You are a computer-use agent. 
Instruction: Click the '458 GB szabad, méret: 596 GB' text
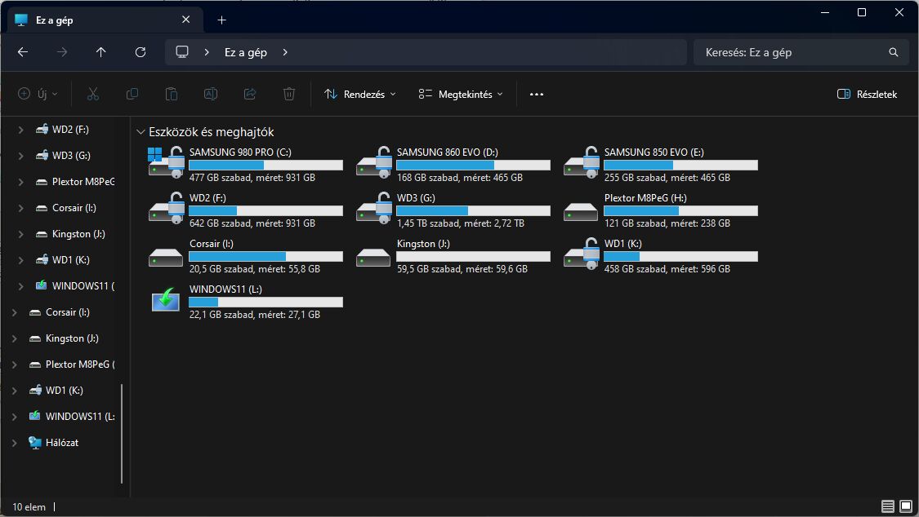click(x=667, y=269)
